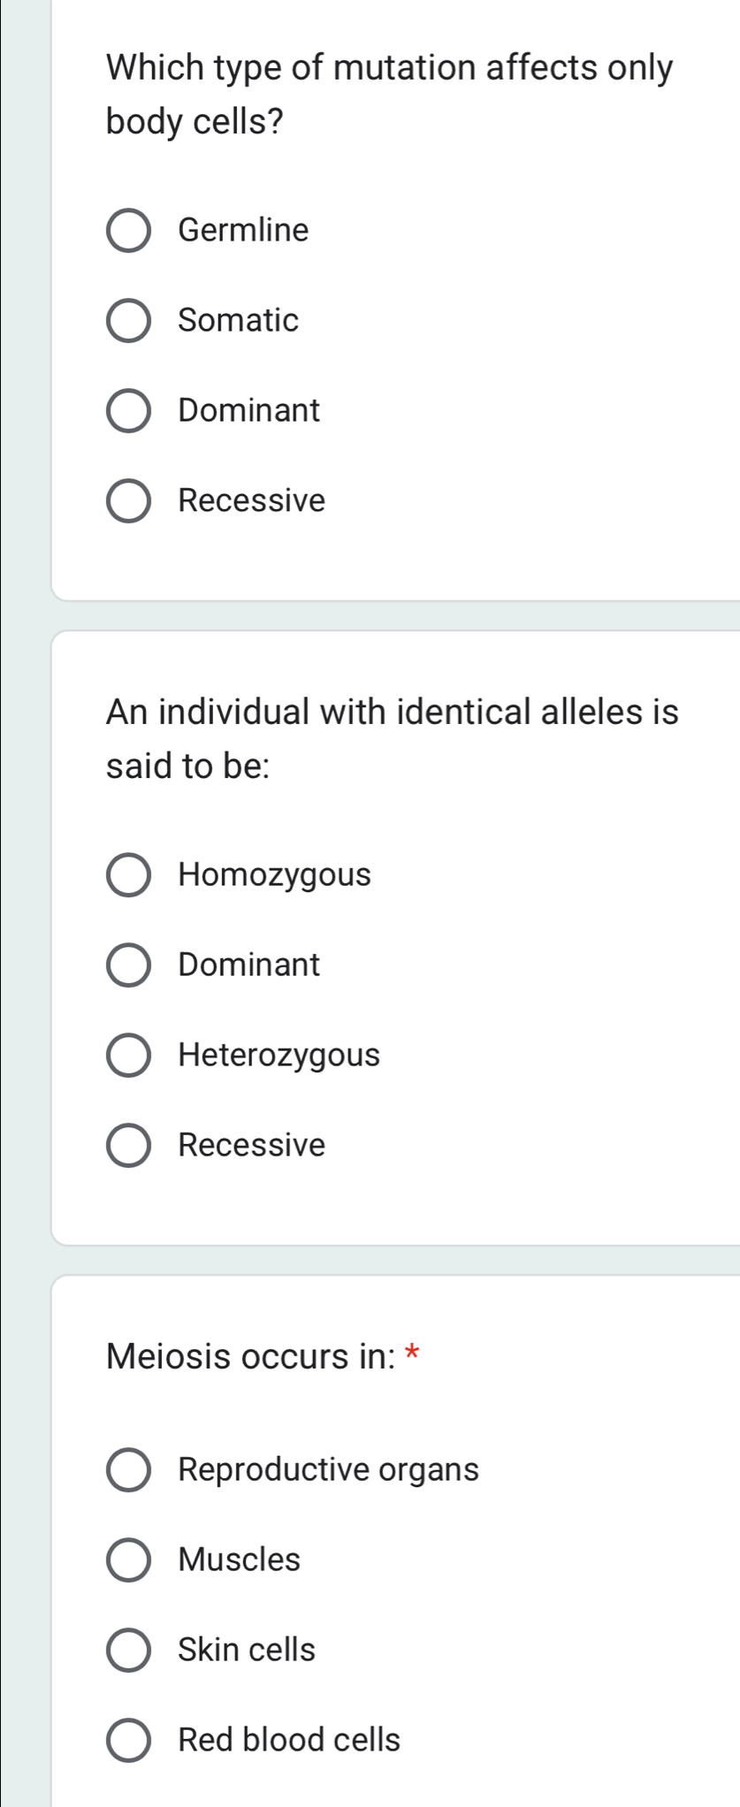Screen dimensions: 740x1807
Task: Select Homozygous for identical alleles
Action: tap(129, 876)
